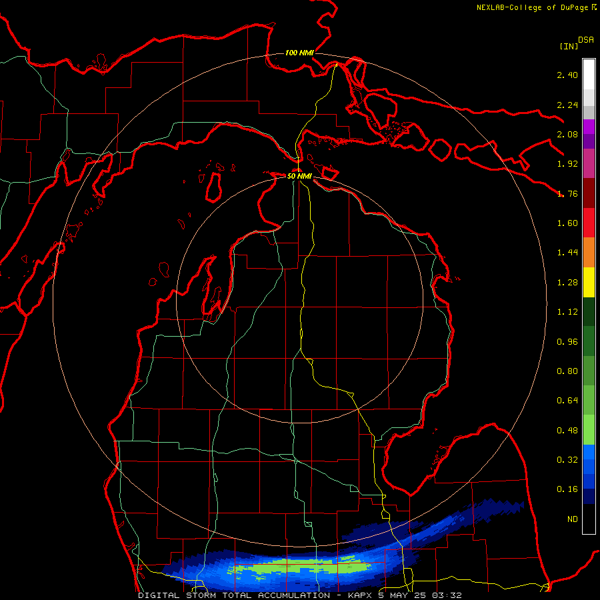Select the 0.80 legend value
The width and height of the screenshot is (600, 600).
(x=567, y=371)
